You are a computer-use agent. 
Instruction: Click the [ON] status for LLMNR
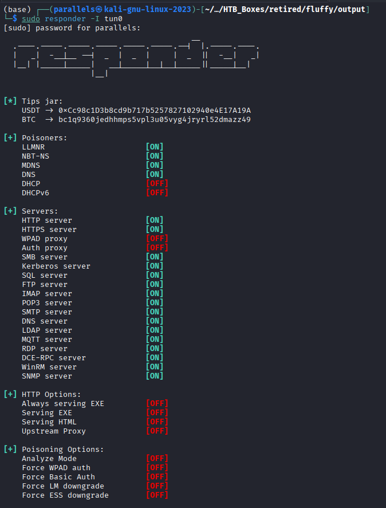point(155,147)
